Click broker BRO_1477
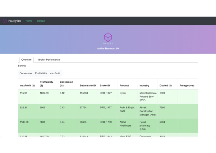The height and width of the screenshot is (153, 216). pos(106,107)
